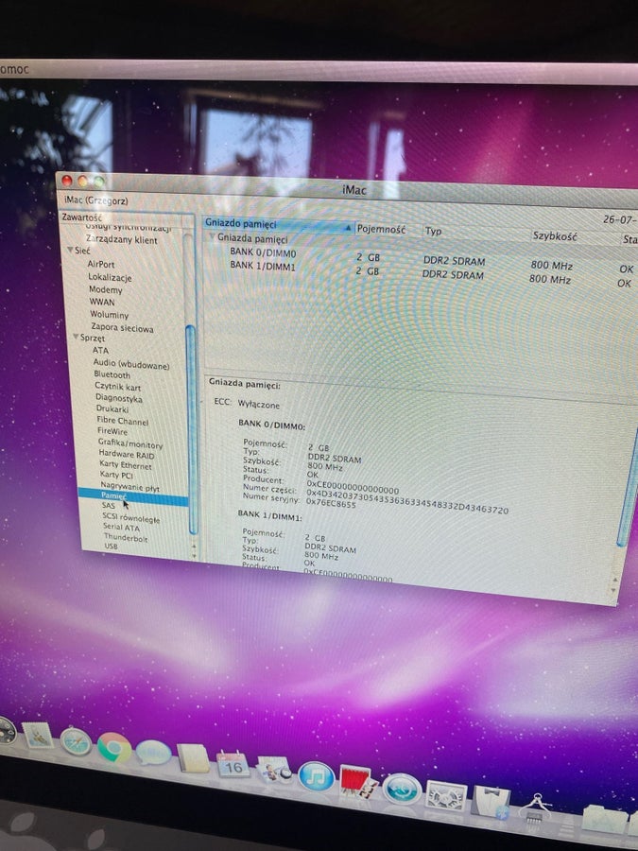
Task: Select AirPort in sidebar
Action: [x=101, y=264]
